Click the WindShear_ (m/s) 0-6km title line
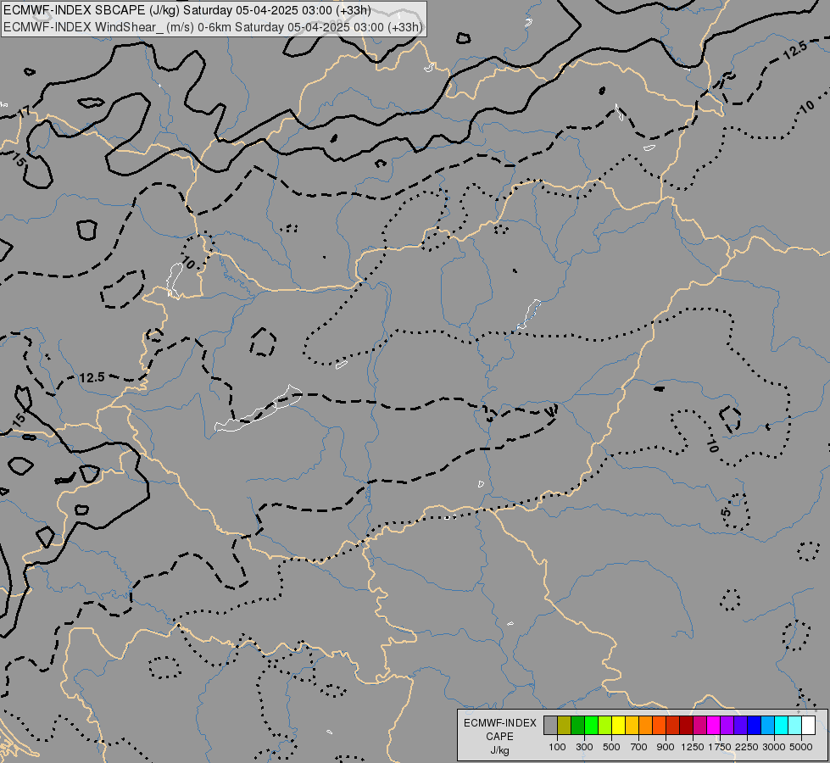Viewport: 830px width, 763px height. pos(213,27)
